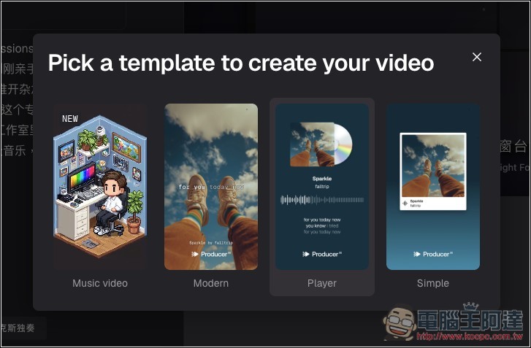Click the "Simple" template label
This screenshot has height=348, width=531.
pos(433,283)
